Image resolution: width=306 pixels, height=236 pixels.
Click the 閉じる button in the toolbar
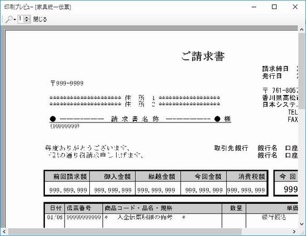[40, 19]
